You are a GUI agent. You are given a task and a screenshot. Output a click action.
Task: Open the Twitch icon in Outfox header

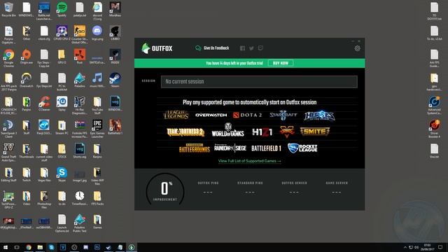tap(260, 48)
